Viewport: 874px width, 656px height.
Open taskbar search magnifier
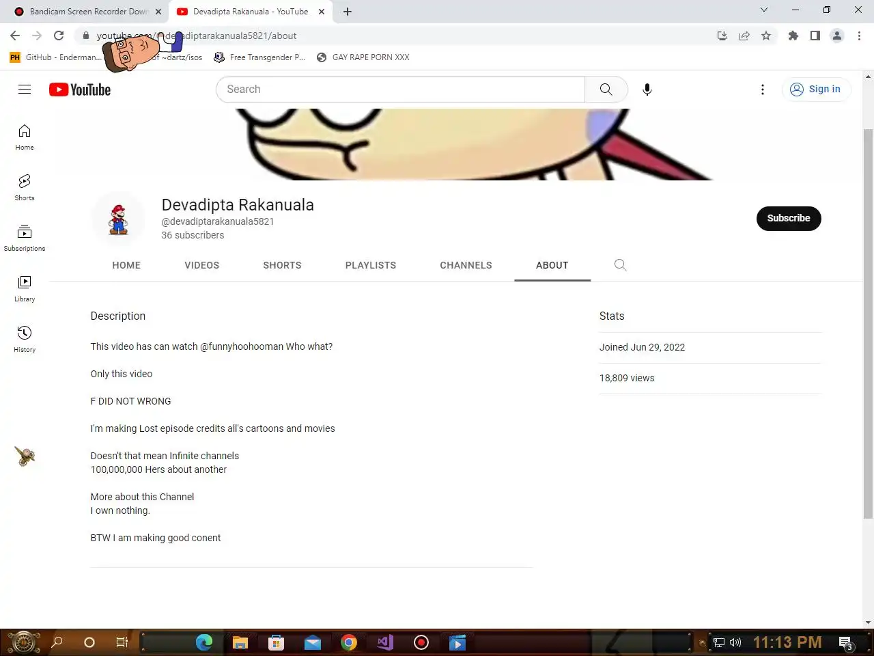click(x=57, y=642)
